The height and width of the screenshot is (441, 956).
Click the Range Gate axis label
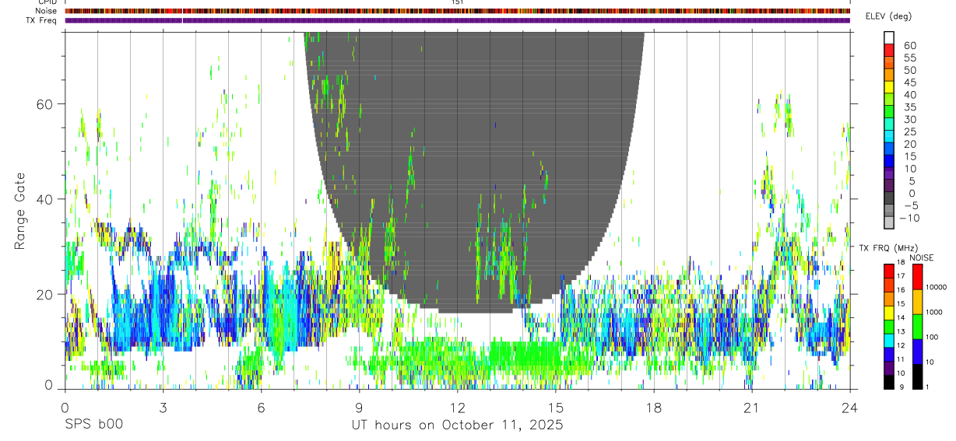pos(20,211)
